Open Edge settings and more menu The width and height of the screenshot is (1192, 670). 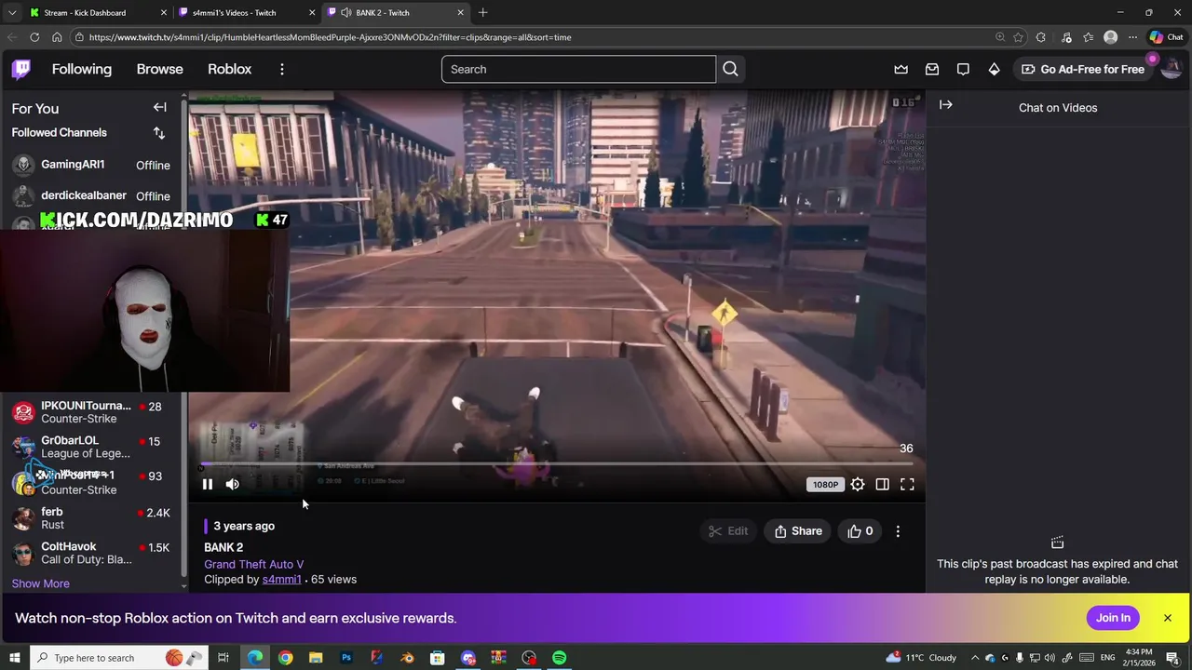tap(1132, 37)
